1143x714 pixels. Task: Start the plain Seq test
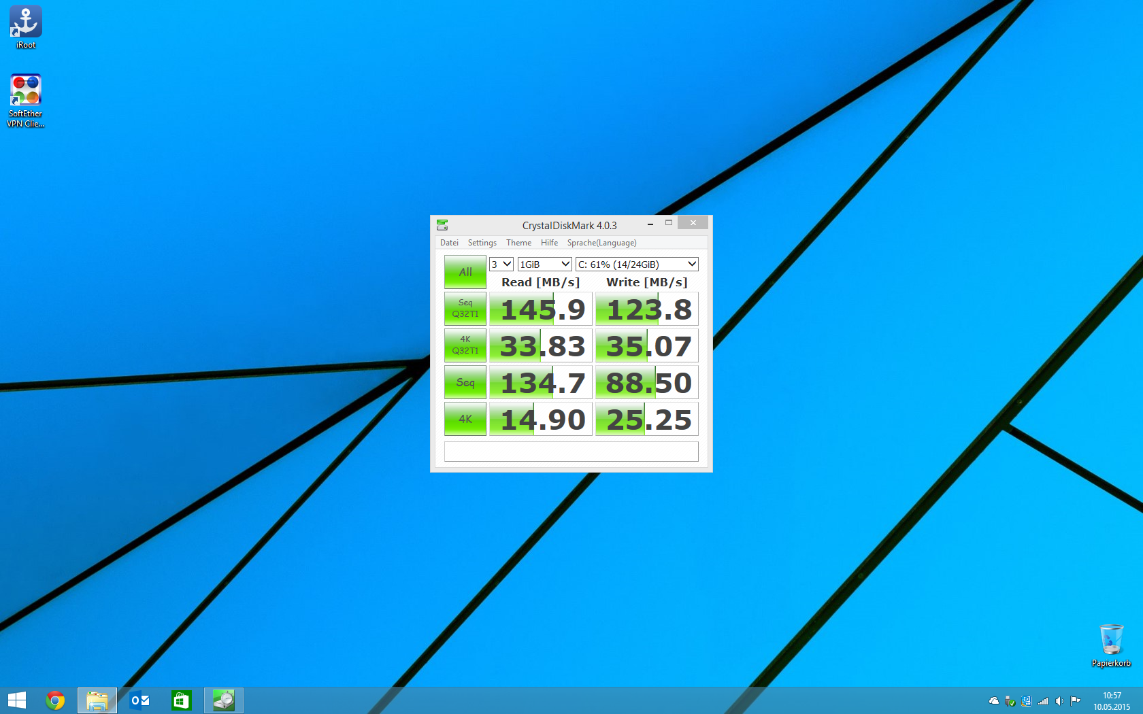pos(465,382)
